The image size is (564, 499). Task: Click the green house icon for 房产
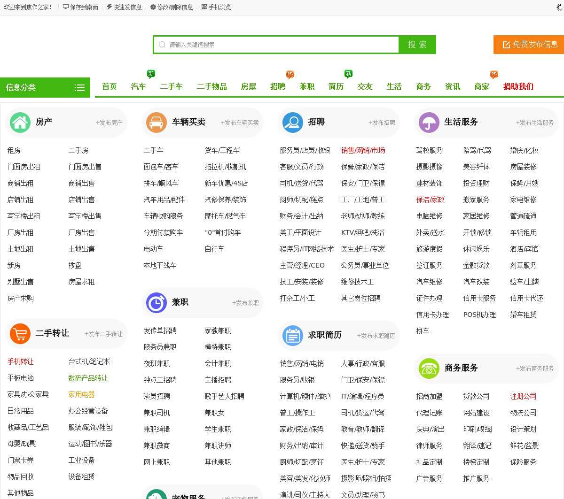pyautogui.click(x=20, y=123)
